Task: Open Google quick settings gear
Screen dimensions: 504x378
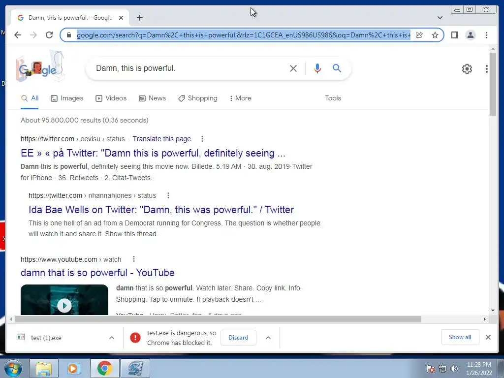Action: click(x=467, y=69)
